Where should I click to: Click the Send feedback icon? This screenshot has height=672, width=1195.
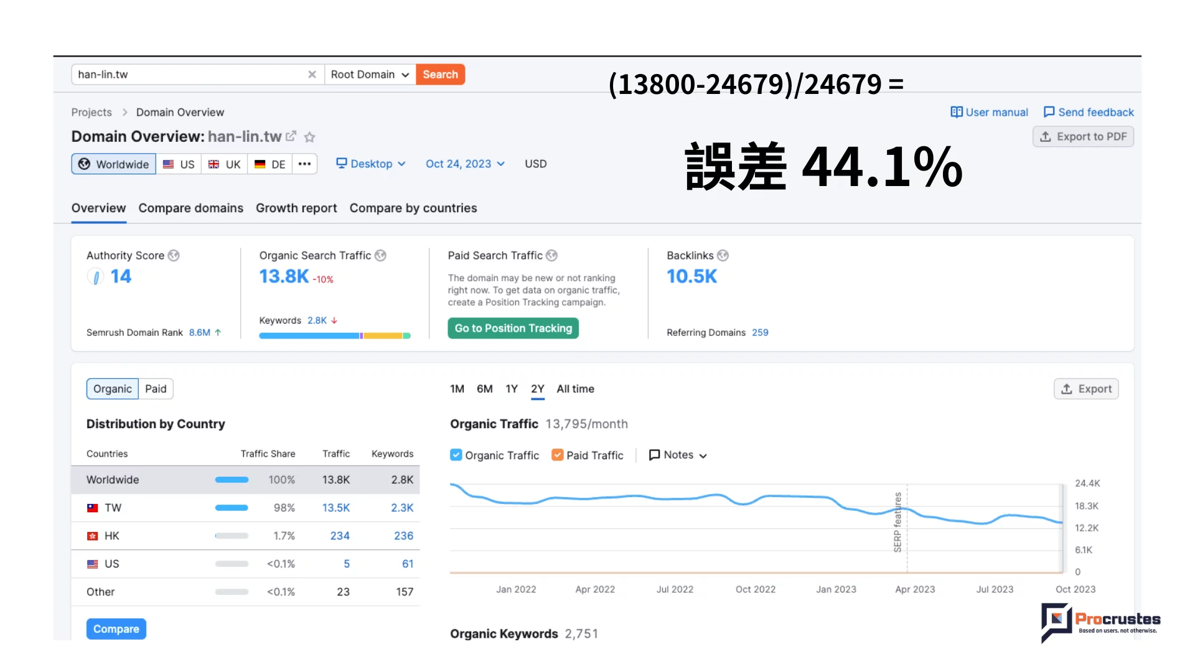[x=1049, y=112]
